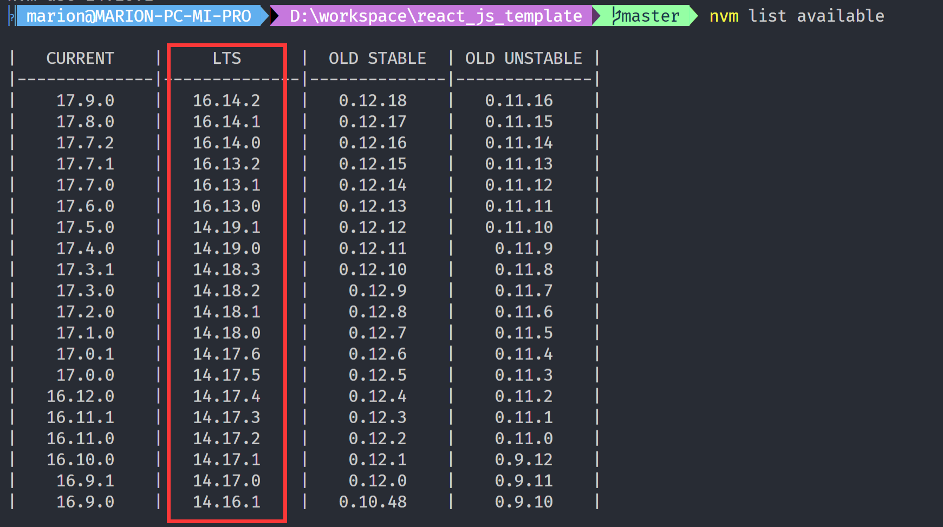Click old unstable version 0.9.10

pos(524,502)
